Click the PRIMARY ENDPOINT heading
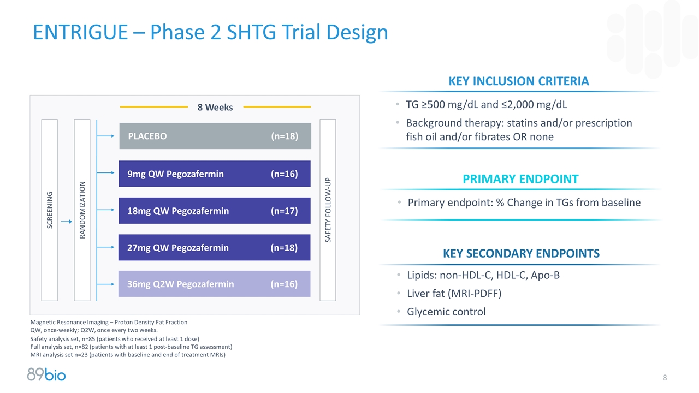This screenshot has height=393, width=699. click(x=520, y=178)
